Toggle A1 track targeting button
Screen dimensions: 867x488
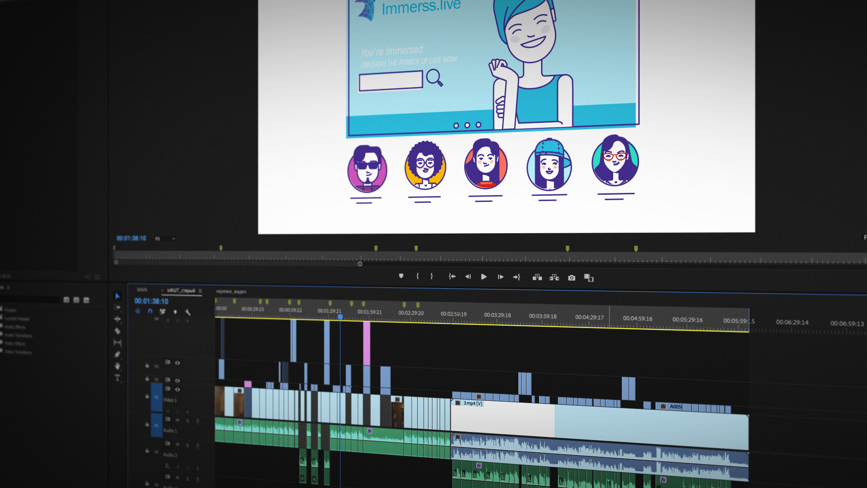coord(157,425)
